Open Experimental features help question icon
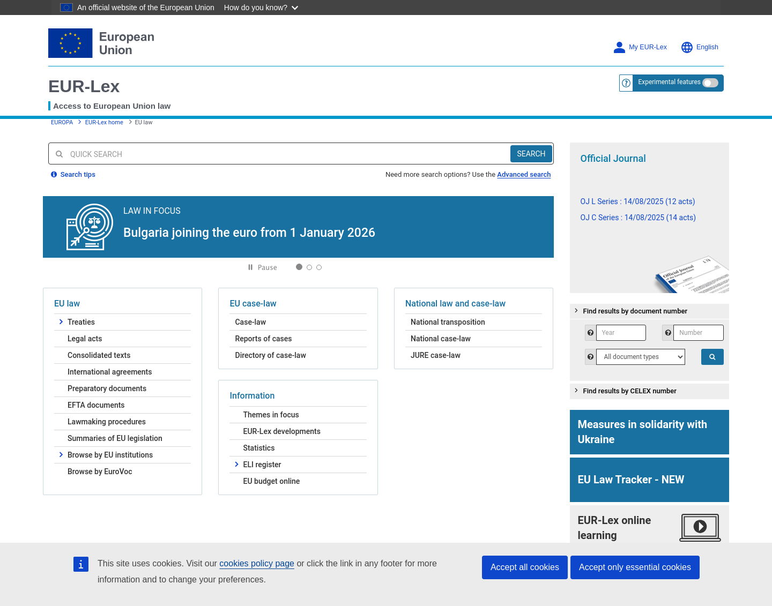Viewport: 772px width, 606px height. pos(626,83)
